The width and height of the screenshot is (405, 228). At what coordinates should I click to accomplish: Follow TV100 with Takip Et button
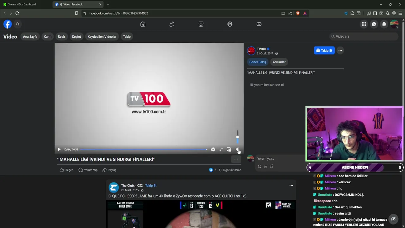click(324, 50)
